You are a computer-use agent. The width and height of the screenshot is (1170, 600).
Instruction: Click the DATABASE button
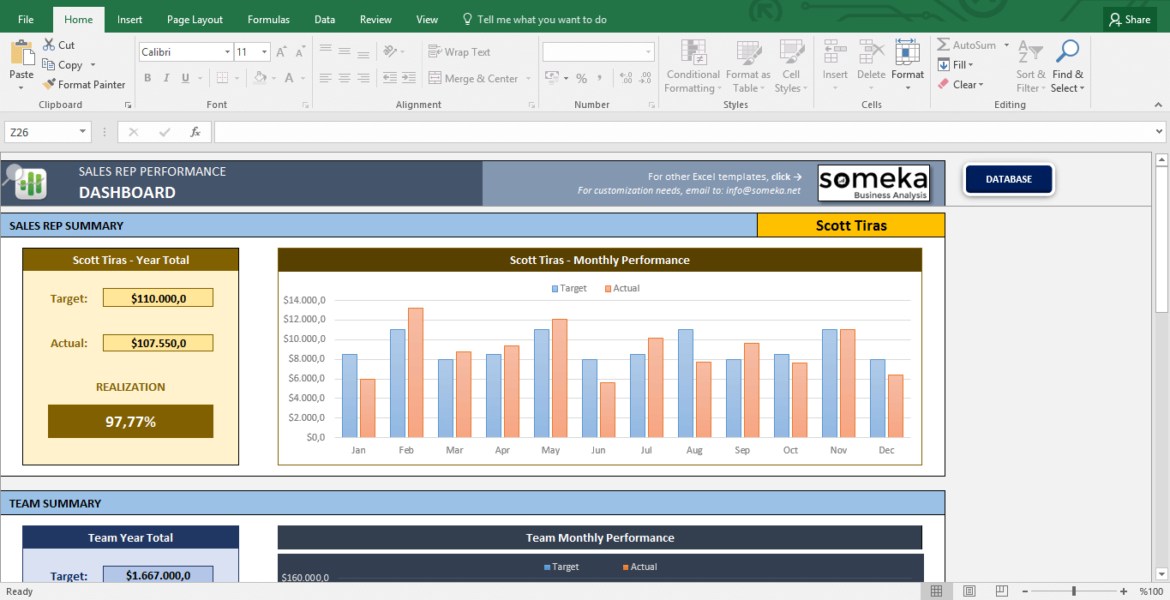coord(1008,179)
